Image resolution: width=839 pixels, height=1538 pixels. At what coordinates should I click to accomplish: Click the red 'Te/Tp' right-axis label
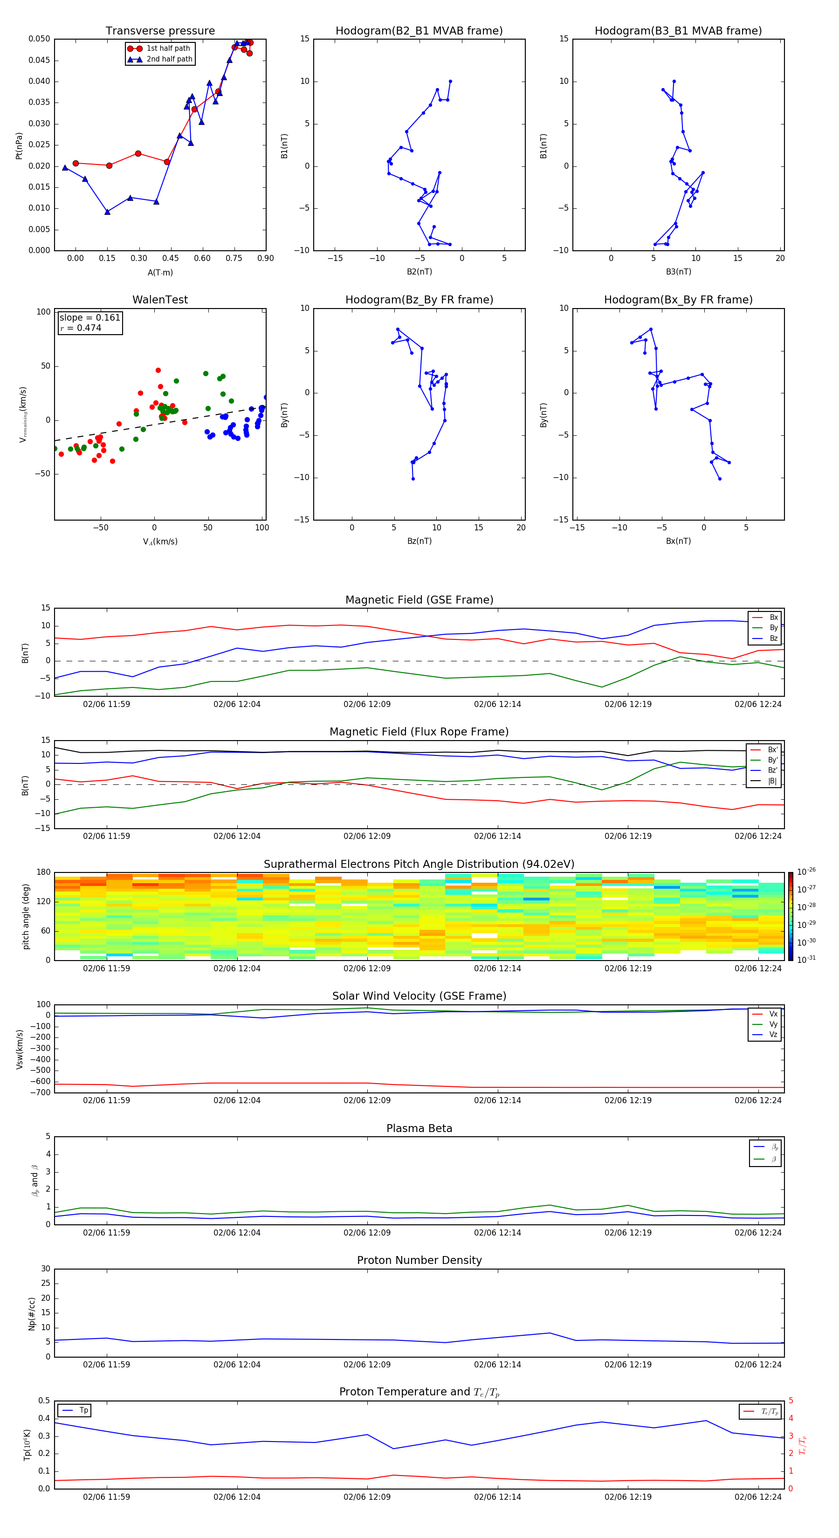click(803, 1445)
